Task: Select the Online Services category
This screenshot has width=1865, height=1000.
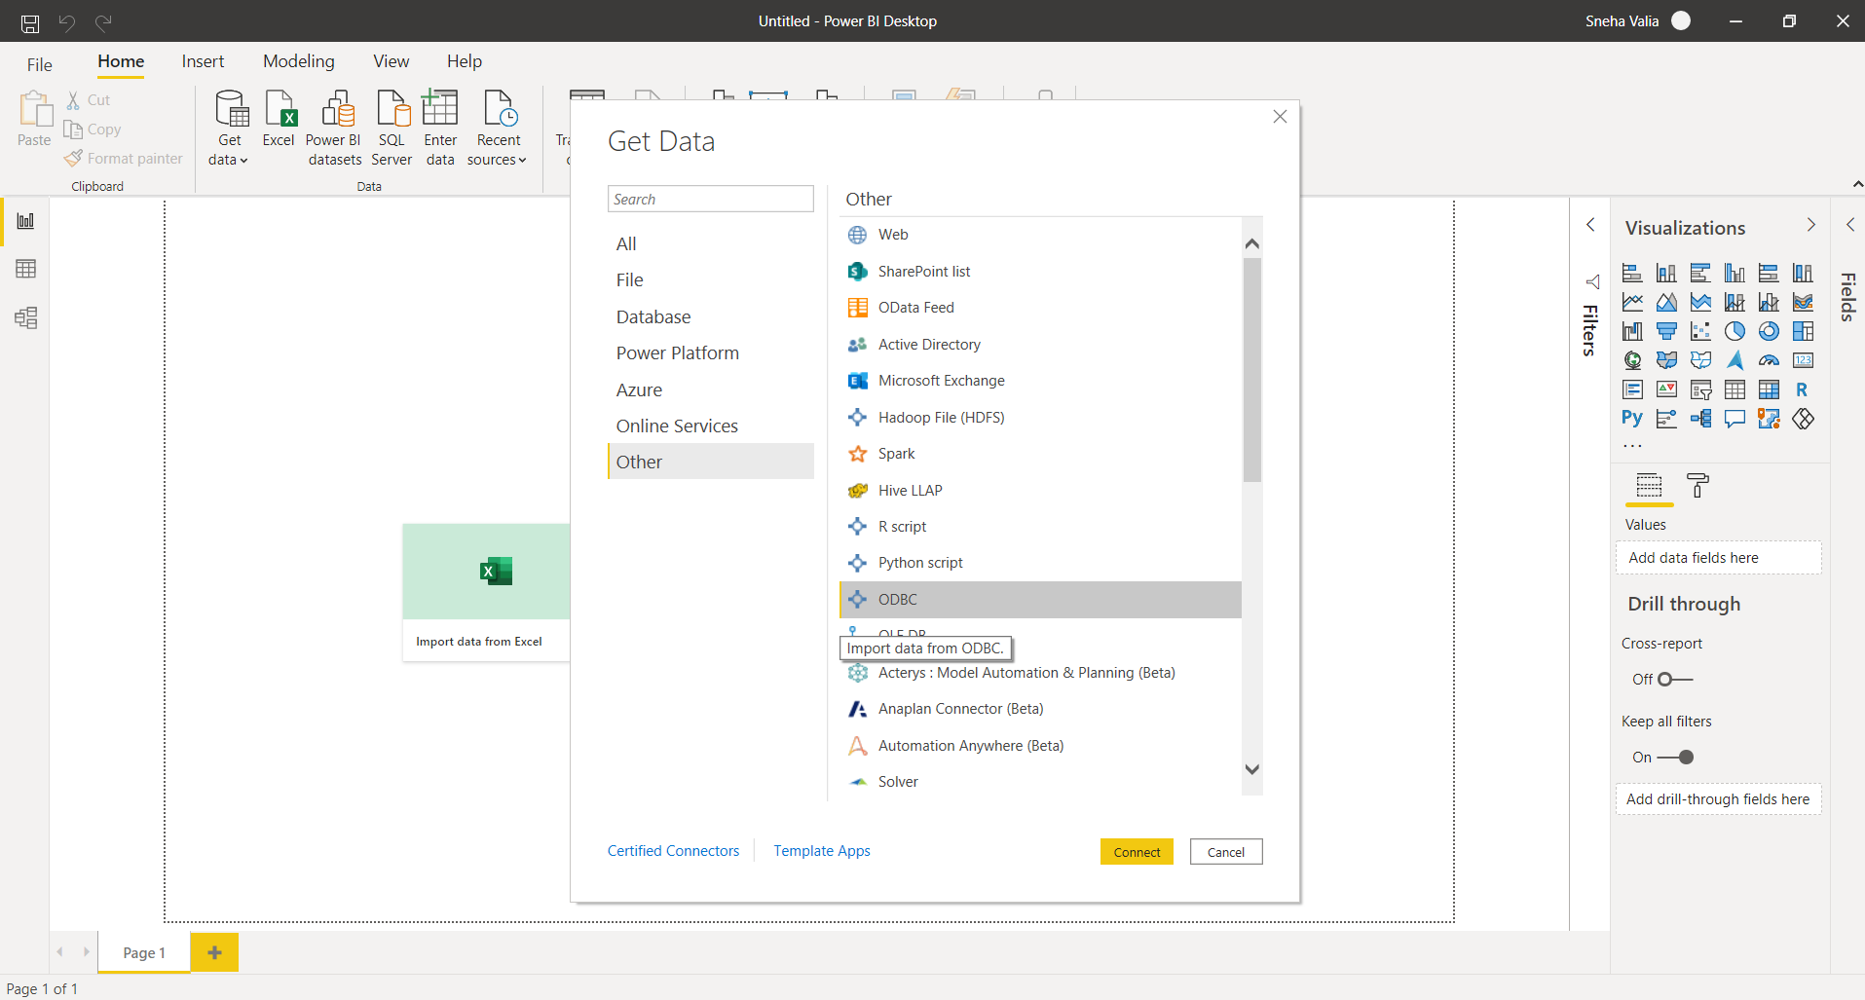Action: click(x=710, y=426)
